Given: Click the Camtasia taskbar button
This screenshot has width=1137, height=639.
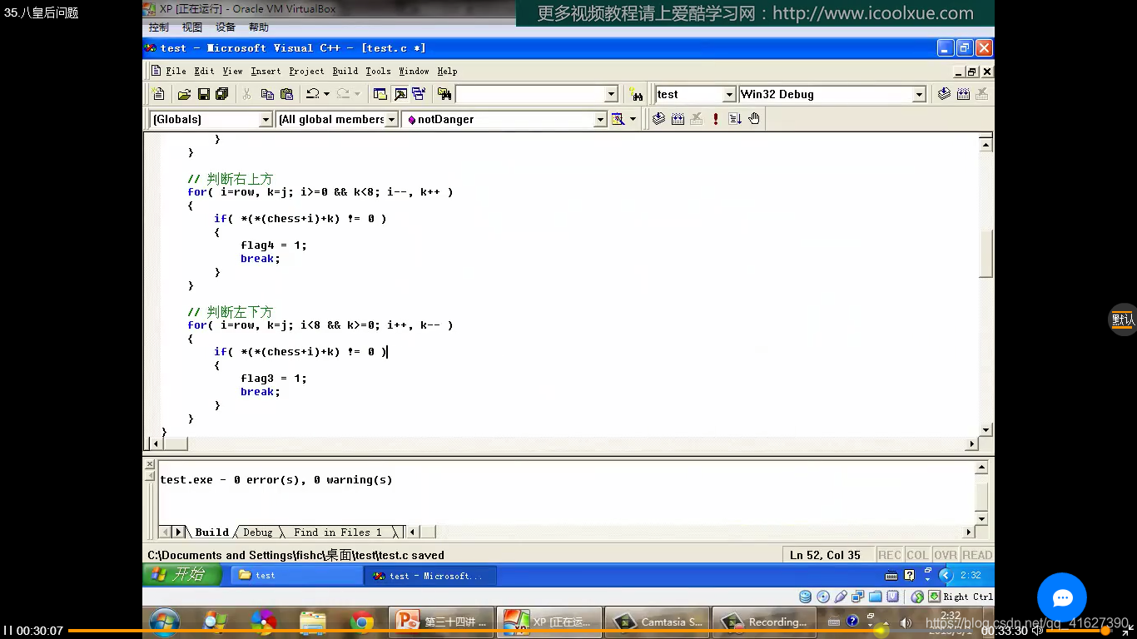Looking at the screenshot, I should point(658,622).
